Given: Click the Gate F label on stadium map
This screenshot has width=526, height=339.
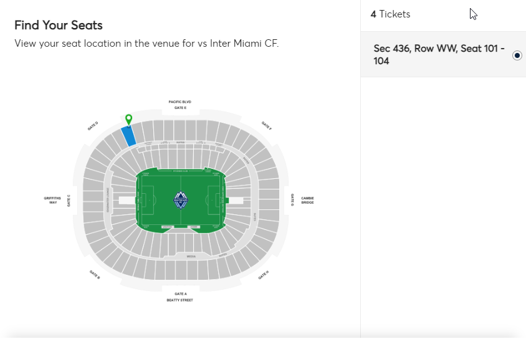Looking at the screenshot, I should (267, 126).
